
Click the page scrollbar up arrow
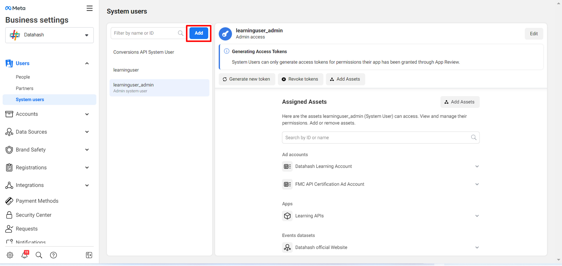tap(558, 4)
